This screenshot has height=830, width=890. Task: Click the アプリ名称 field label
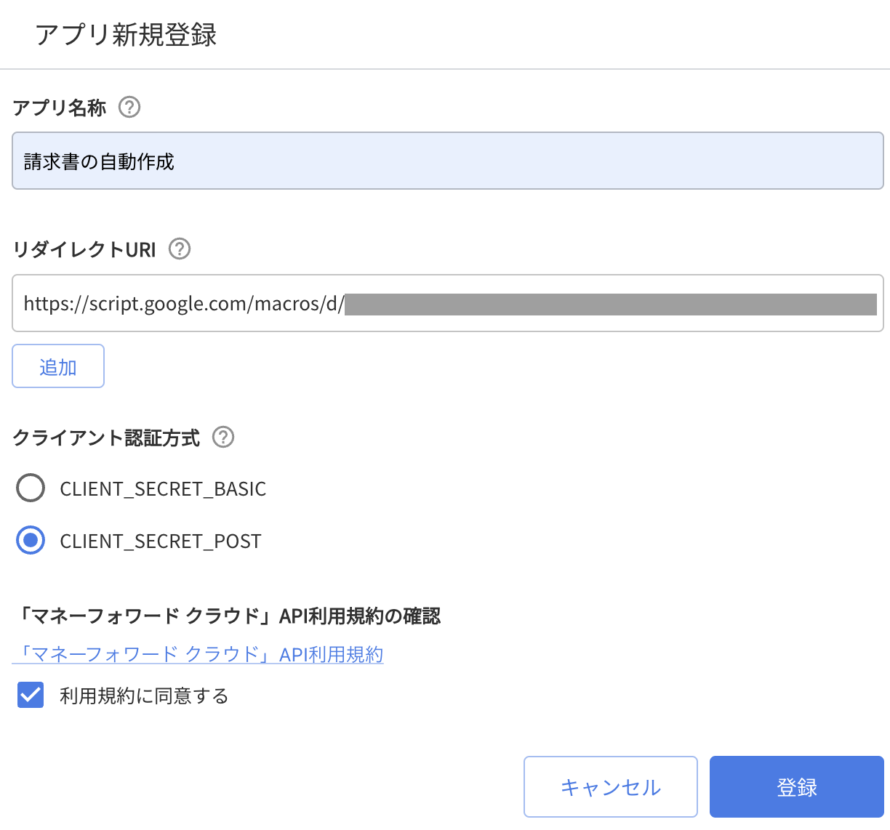[x=60, y=108]
